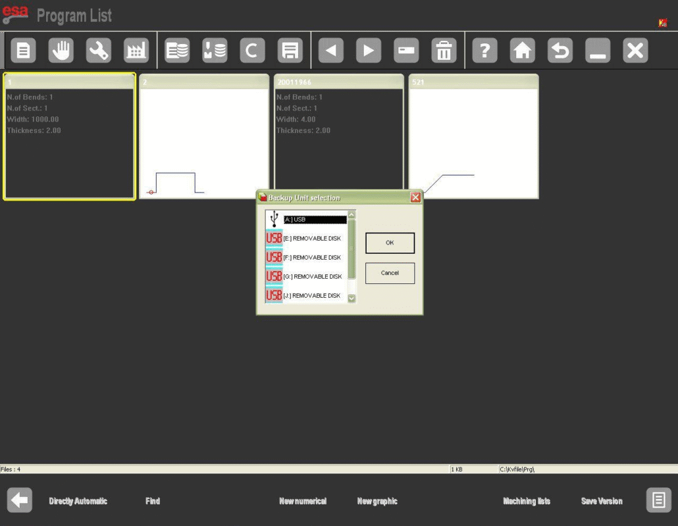Viewport: 678px width, 526px height.
Task: Click the factory machine icon in toolbar
Action: pos(136,51)
